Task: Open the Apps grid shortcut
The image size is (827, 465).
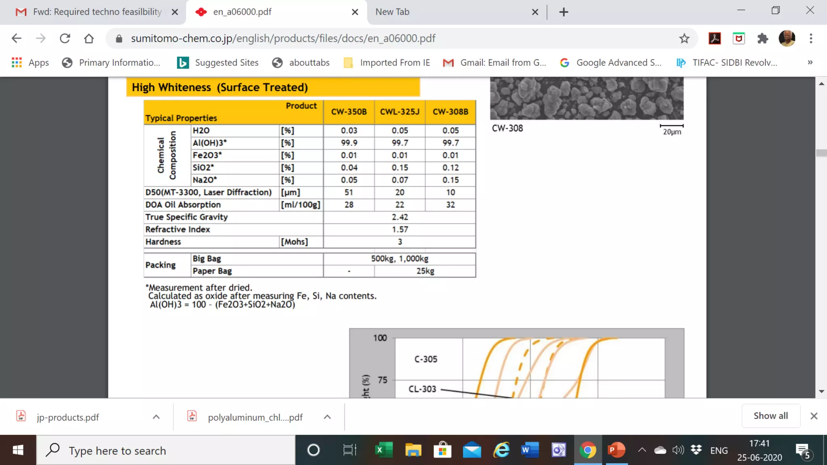Action: tap(30, 63)
